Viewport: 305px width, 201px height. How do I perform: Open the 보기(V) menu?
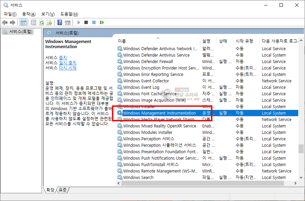[x=48, y=14]
